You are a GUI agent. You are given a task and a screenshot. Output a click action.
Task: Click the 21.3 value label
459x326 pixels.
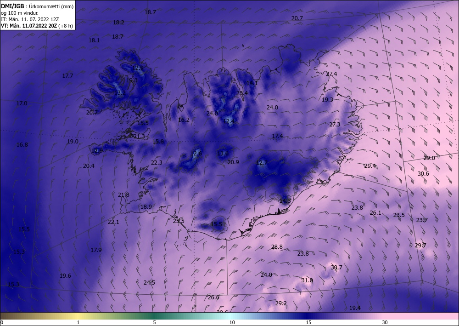(140, 136)
